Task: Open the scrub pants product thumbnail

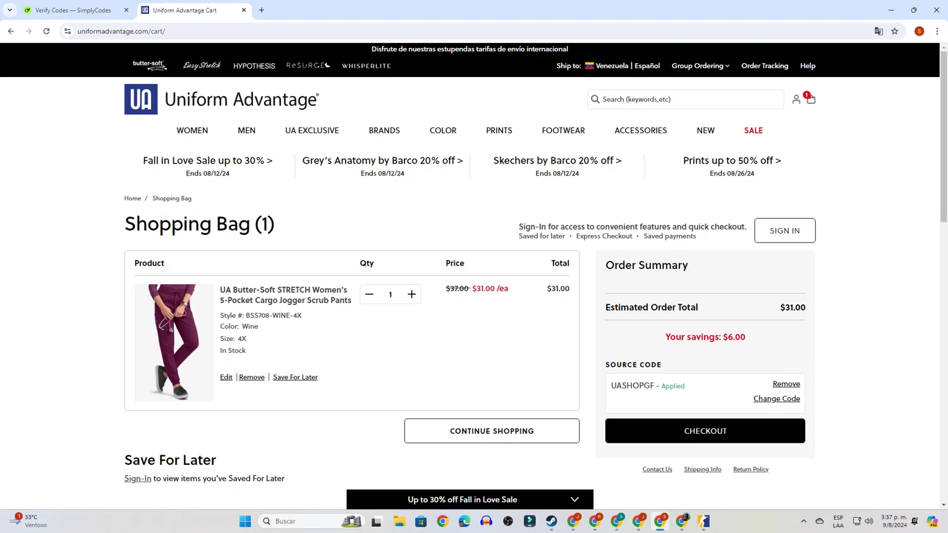Action: click(174, 342)
